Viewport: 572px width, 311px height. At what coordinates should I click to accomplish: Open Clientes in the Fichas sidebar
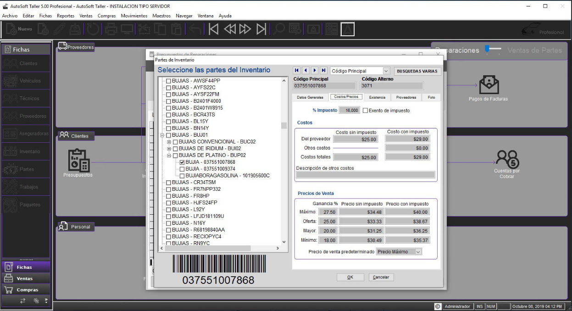click(x=26, y=63)
